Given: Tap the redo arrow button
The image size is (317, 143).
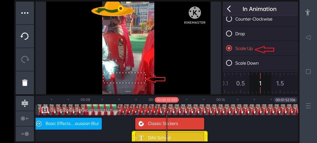Looking at the screenshot, I should (25, 60).
